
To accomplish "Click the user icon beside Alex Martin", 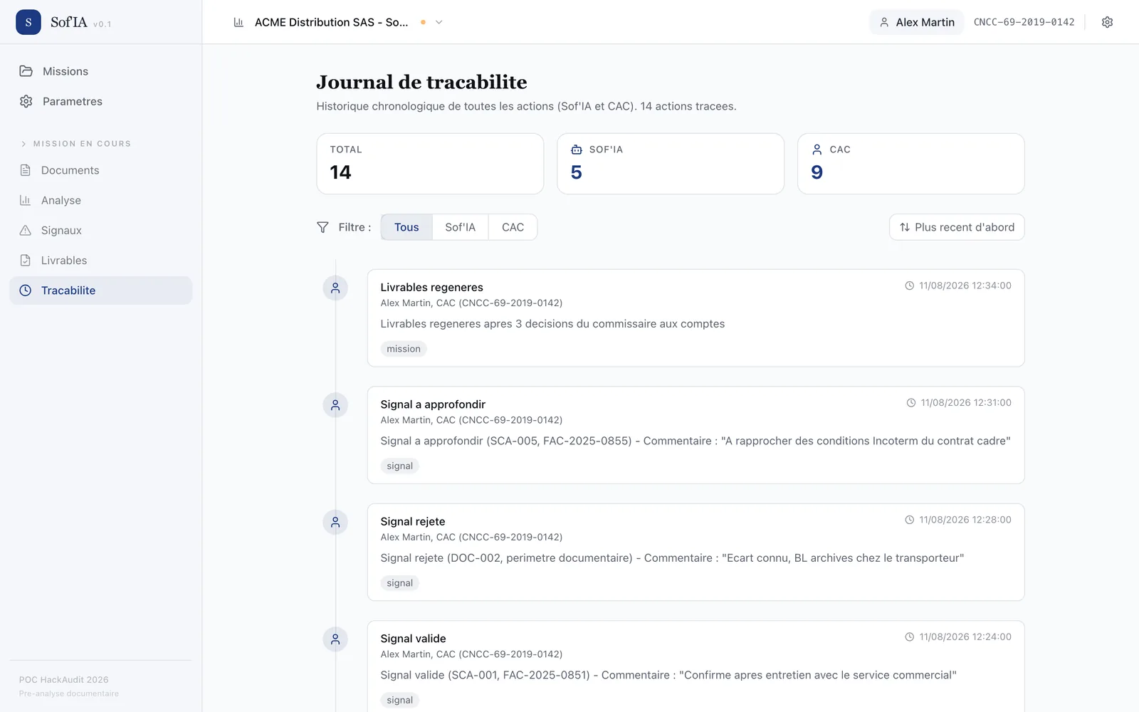I will pyautogui.click(x=884, y=22).
